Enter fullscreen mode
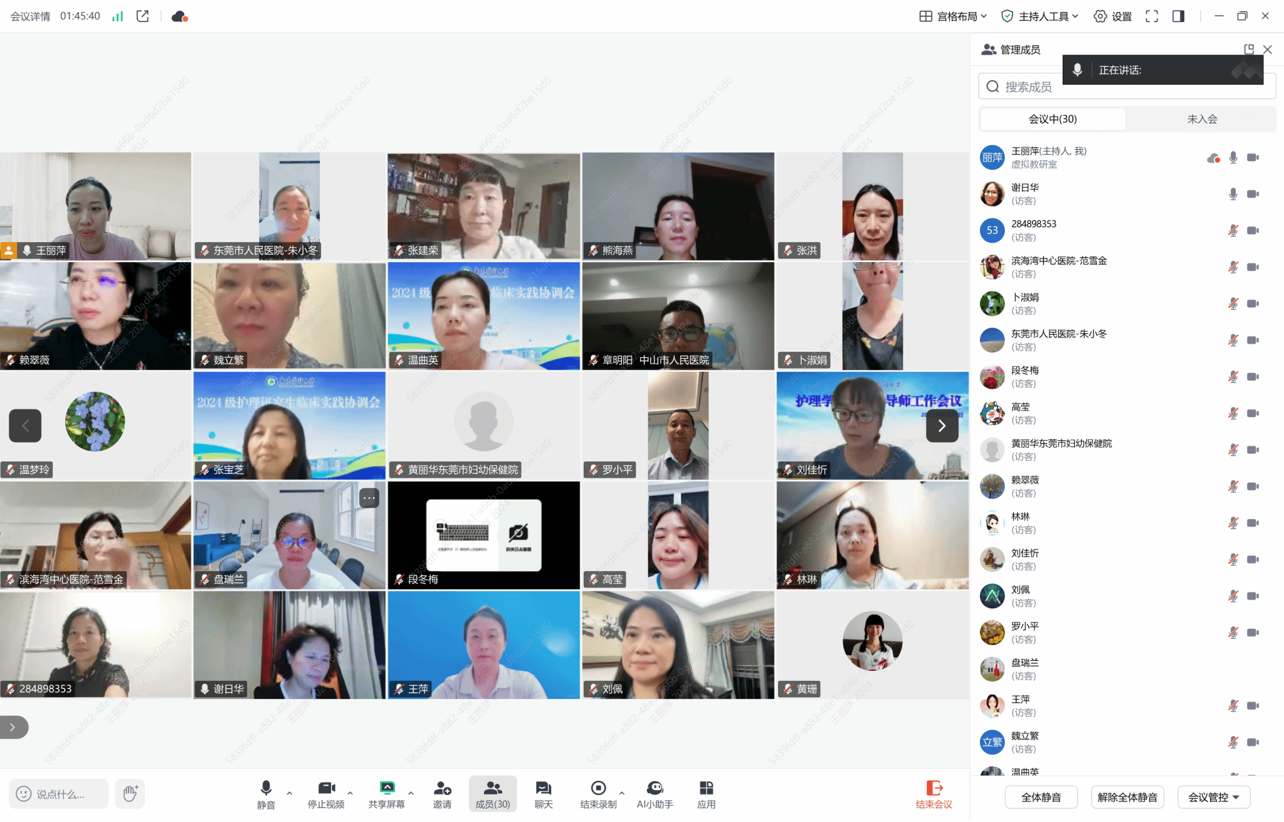 pos(1152,16)
